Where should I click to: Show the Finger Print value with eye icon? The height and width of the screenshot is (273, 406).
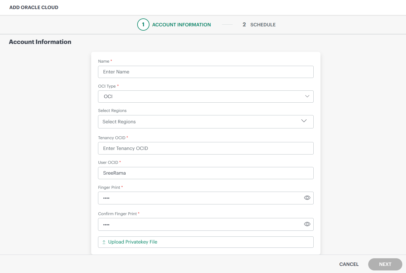point(307,198)
